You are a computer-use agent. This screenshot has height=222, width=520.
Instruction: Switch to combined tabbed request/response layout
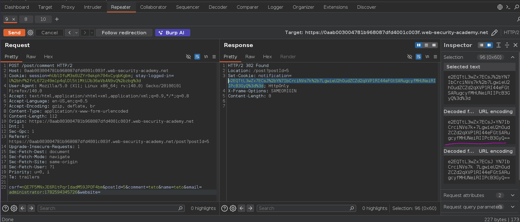tap(434, 45)
